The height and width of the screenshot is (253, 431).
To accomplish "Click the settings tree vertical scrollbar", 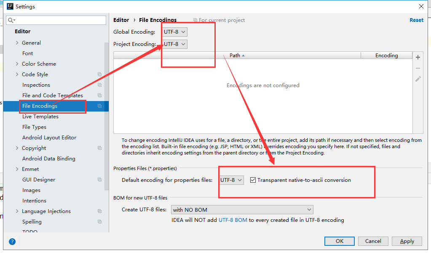I will click(107, 116).
